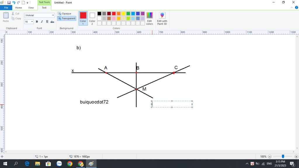The width and height of the screenshot is (299, 168).
Task: Open the font size 16 dropdown
Action: click(x=32, y=22)
